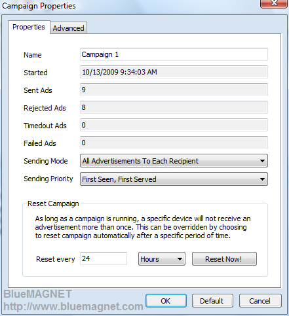This screenshot has width=289, height=316.
Task: Click the Reset Now! button
Action: click(x=224, y=259)
